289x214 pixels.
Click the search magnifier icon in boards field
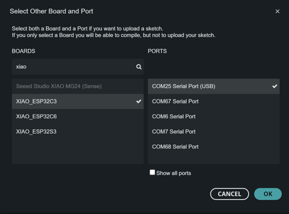(x=139, y=67)
